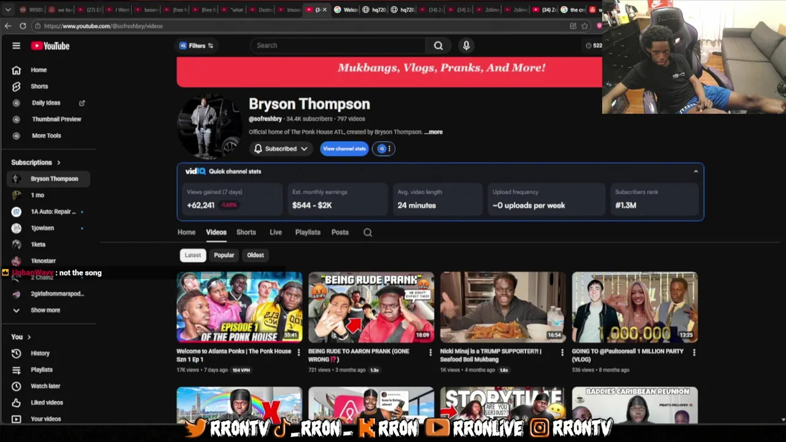Open Home in the sidebar
The height and width of the screenshot is (442, 786).
pos(39,70)
